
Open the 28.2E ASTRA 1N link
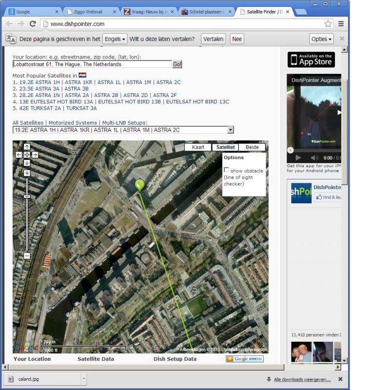tap(39, 95)
